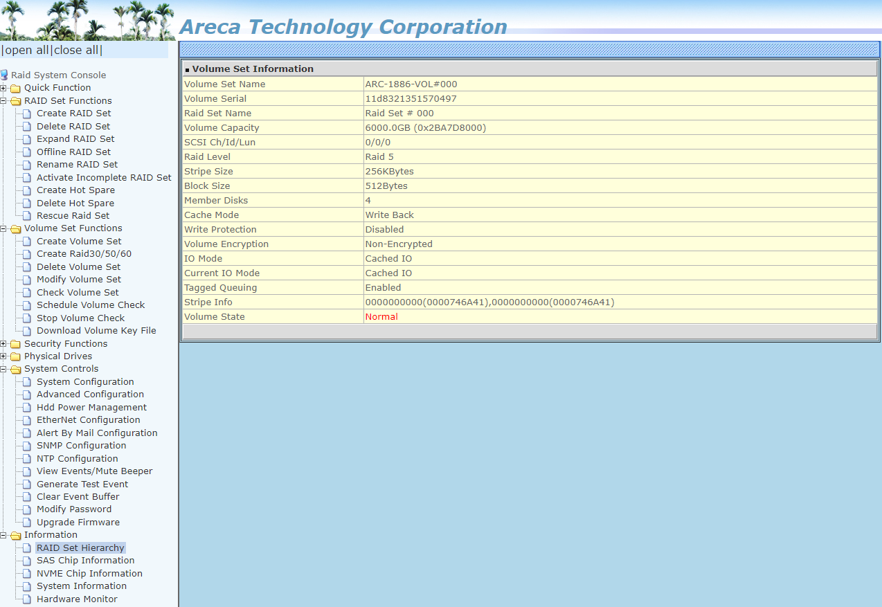This screenshot has height=607, width=882.
Task: Collapse the RAID Set Functions node
Action: click(x=3, y=101)
